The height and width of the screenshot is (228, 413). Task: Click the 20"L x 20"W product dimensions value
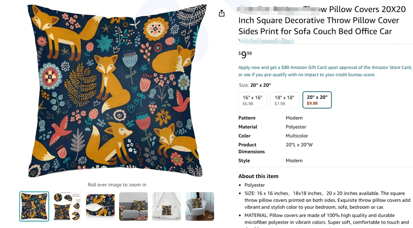coord(299,145)
